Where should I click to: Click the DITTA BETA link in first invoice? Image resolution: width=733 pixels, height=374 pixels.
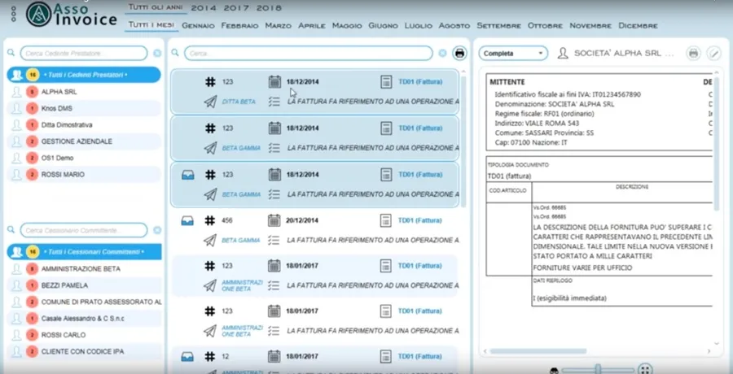239,102
